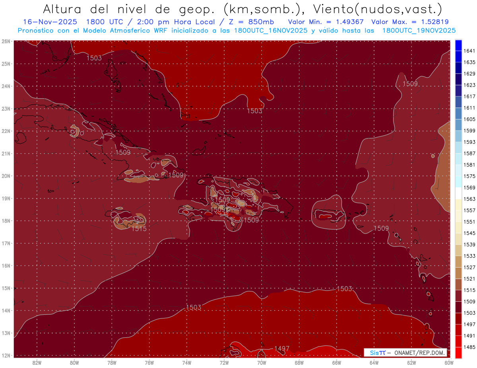Click the 1491 color scale label

(469, 336)
